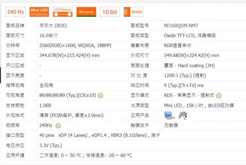Open help icon next to 240Hz frame rate
The height and width of the screenshot is (165, 246).
pyautogui.click(x=58, y=126)
